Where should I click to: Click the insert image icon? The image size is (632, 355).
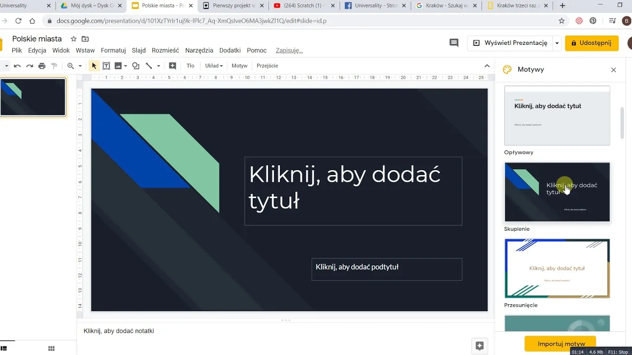(118, 66)
